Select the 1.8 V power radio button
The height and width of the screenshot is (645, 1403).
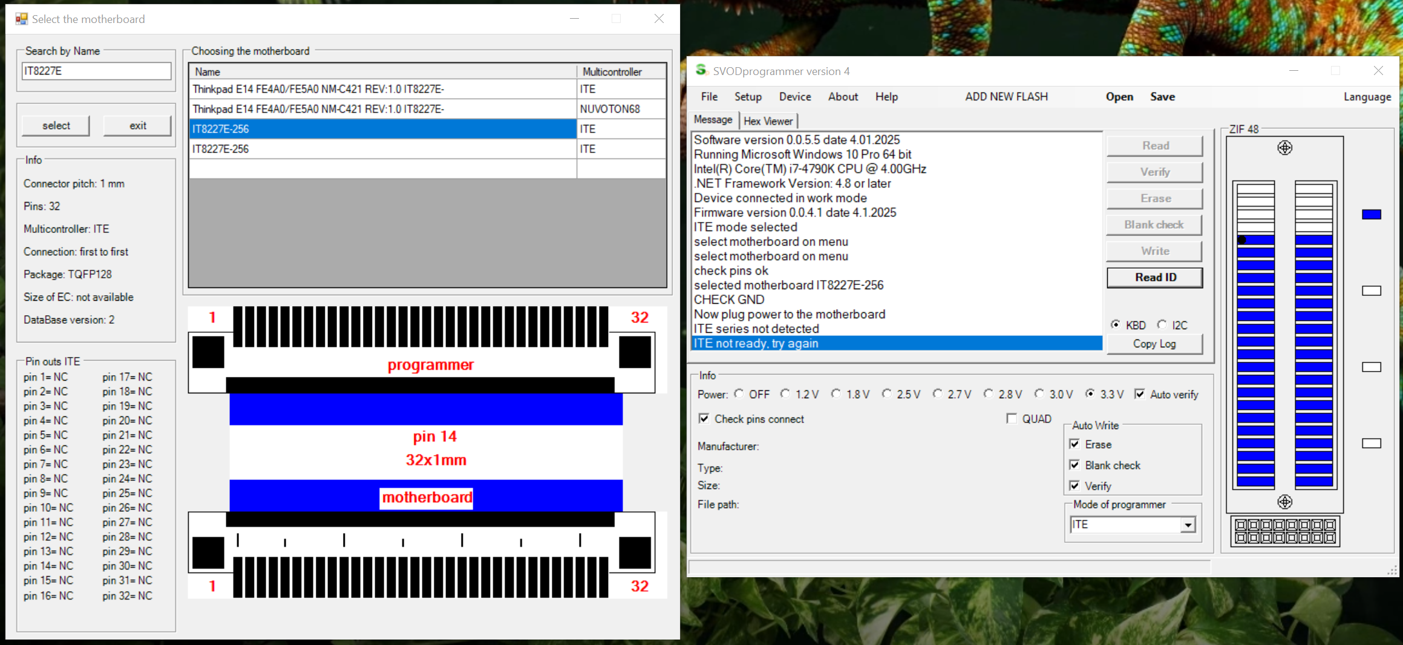[836, 394]
